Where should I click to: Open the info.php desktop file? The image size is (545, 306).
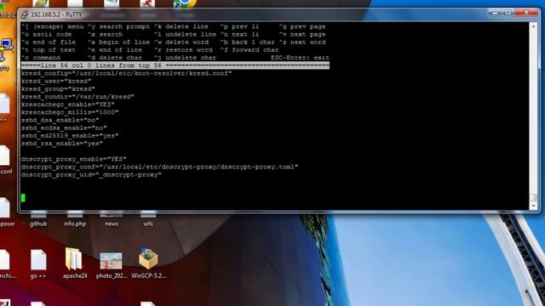75,220
